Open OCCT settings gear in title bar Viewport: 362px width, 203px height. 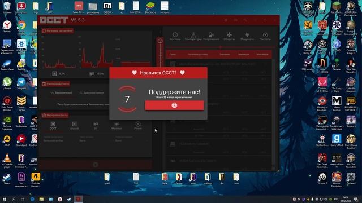click(x=226, y=20)
